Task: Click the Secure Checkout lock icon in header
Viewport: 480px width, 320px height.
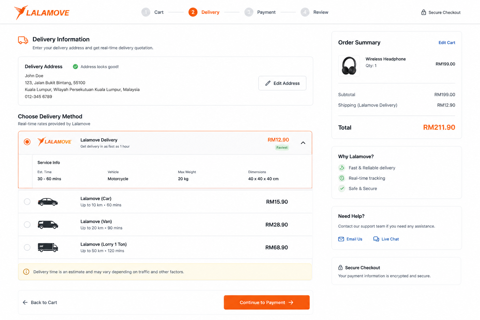Action: click(x=423, y=12)
